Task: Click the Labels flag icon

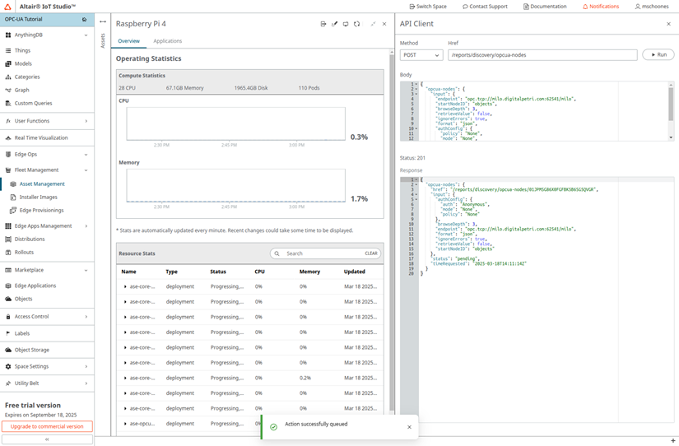Action: tap(7, 333)
